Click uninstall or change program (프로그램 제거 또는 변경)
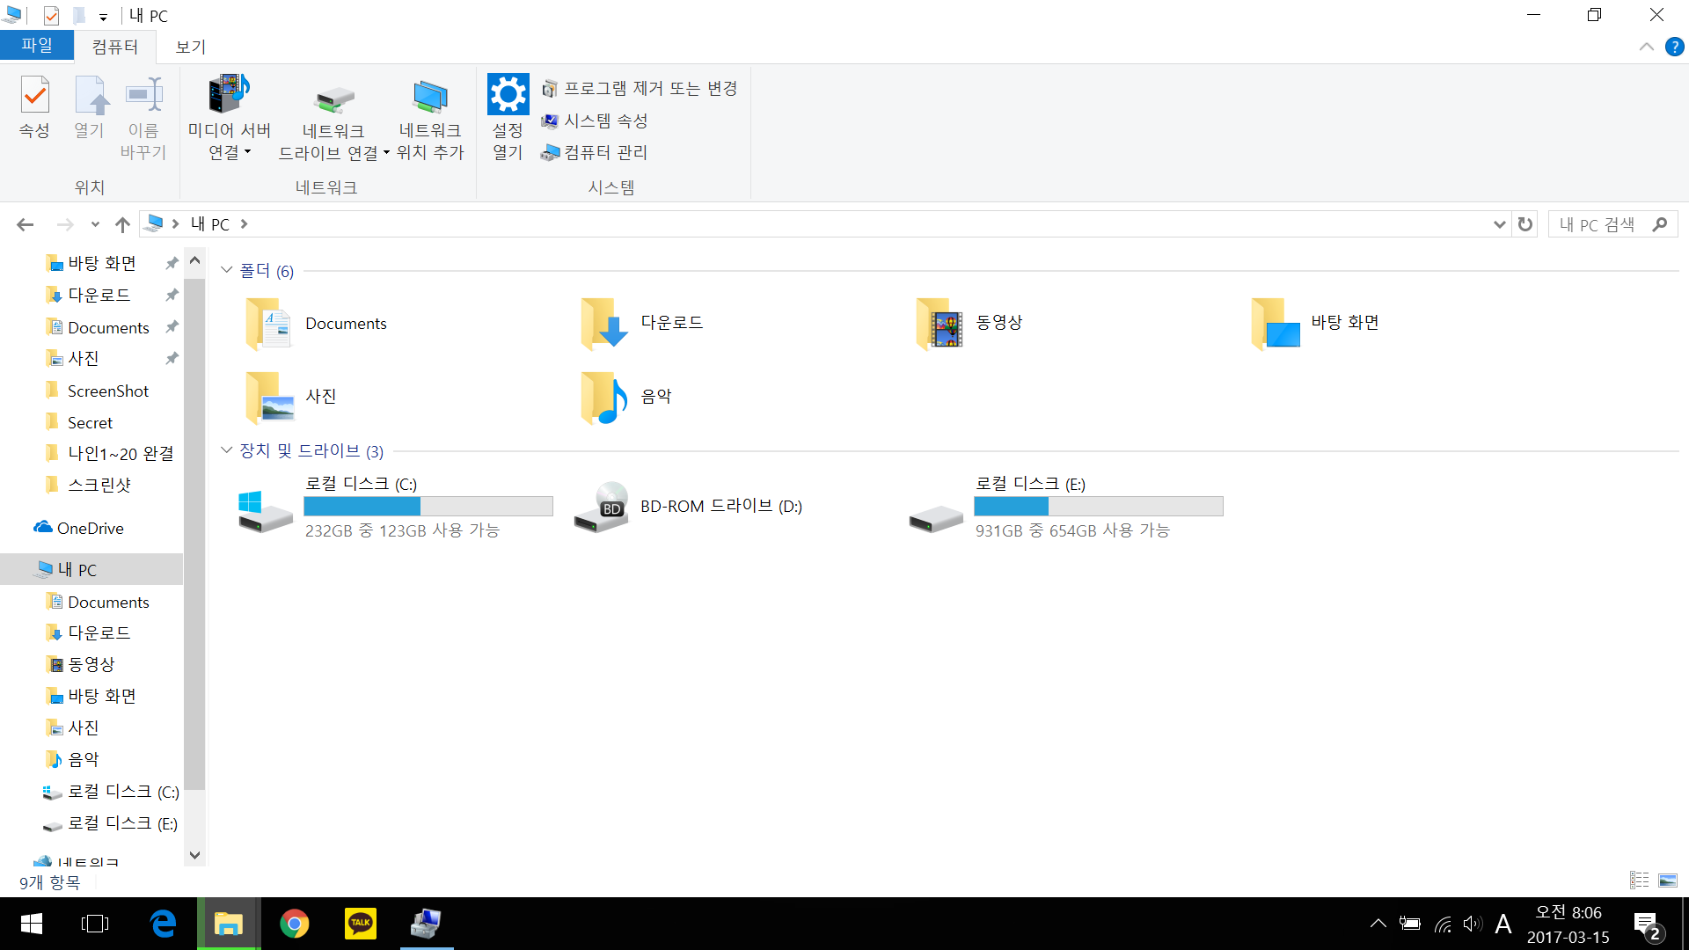This screenshot has height=950, width=1689. coord(649,88)
